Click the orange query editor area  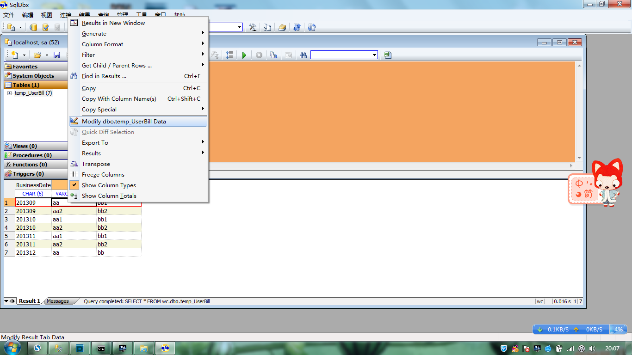click(393, 111)
